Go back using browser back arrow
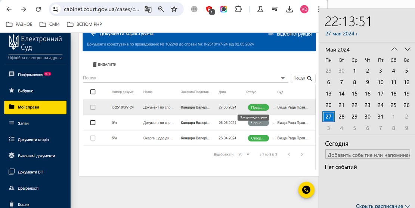The image size is (415, 208). 9,9
